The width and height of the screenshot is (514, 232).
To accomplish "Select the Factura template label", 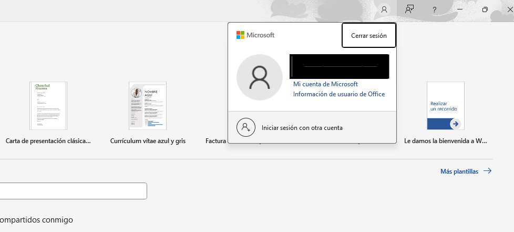I will (216, 141).
